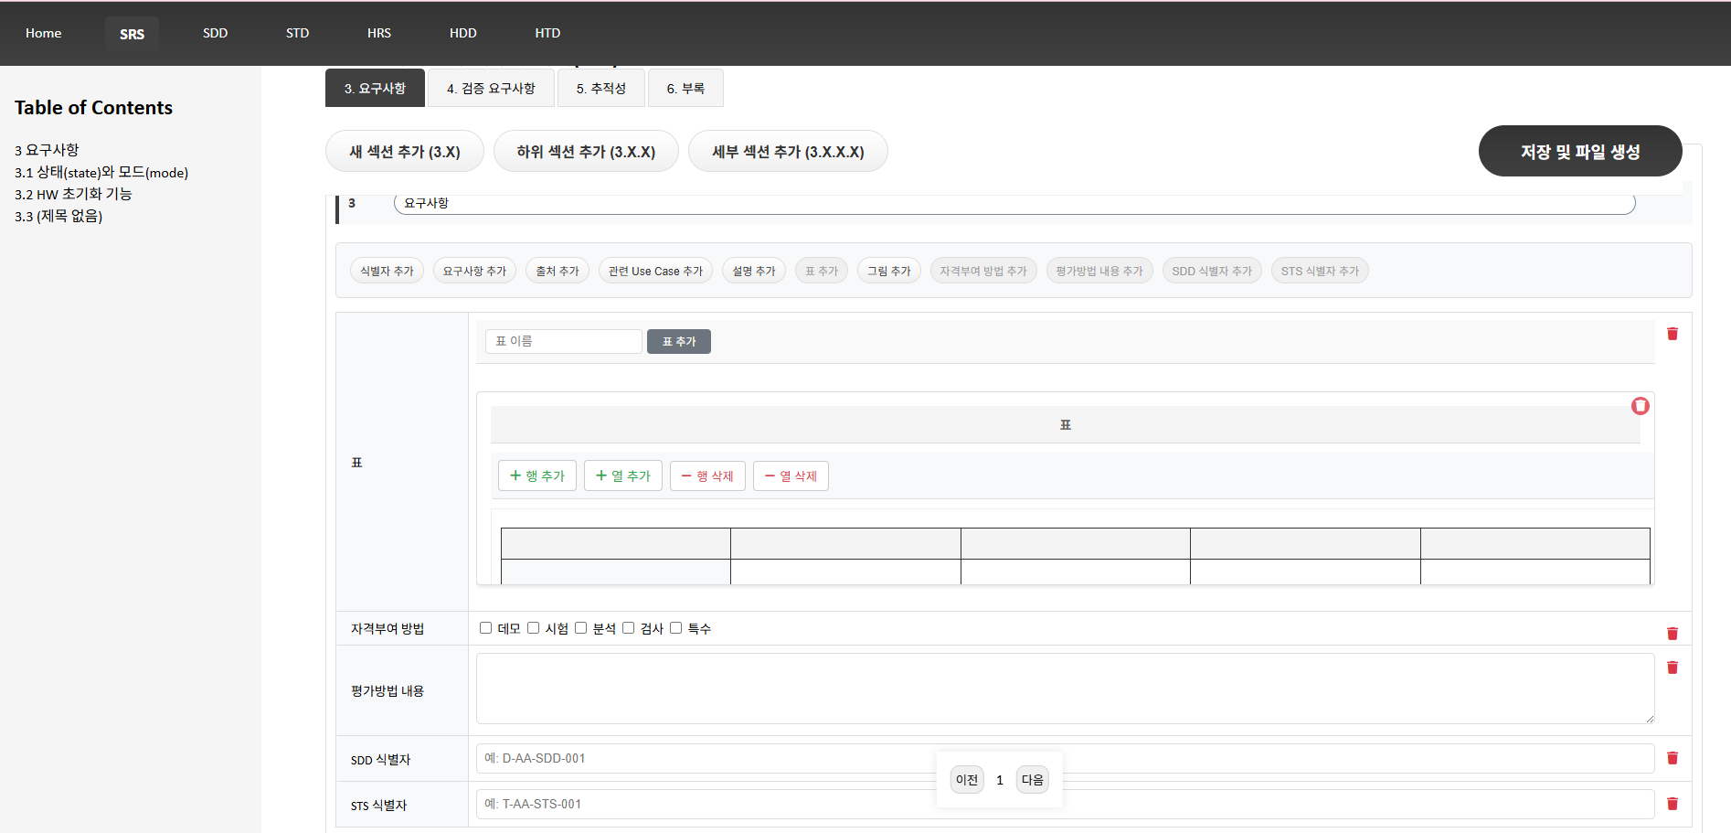Screen dimensions: 1731x833
Task: Delete a table column with 열 삭제
Action: [790, 475]
